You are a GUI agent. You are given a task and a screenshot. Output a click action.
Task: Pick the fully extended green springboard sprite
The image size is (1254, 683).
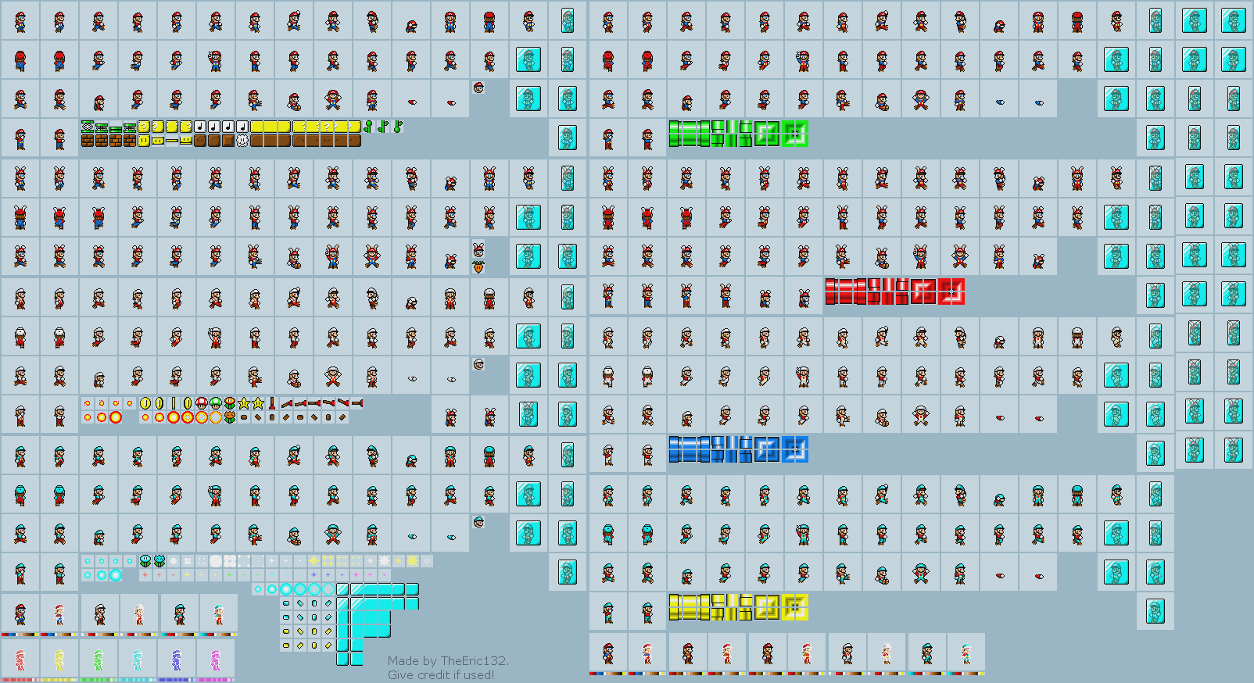click(88, 127)
